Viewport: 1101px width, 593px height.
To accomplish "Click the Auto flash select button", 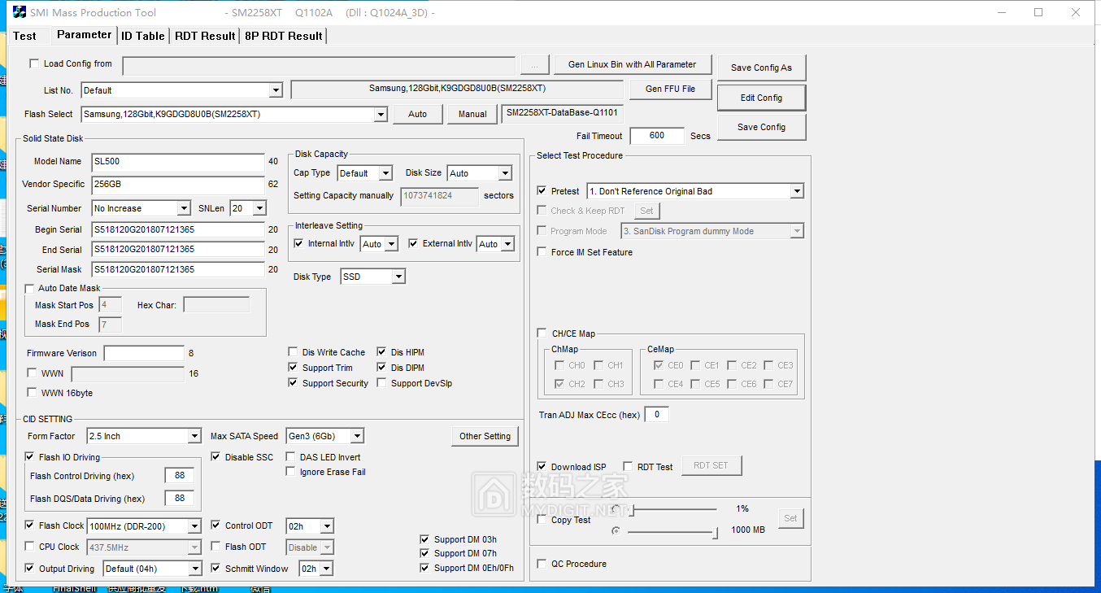I will [x=417, y=114].
